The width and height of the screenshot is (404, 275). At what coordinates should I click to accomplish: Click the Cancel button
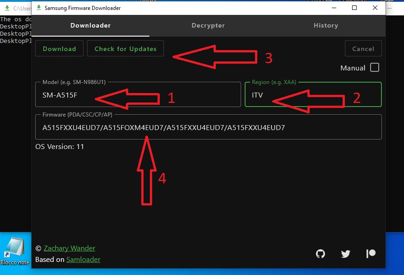pyautogui.click(x=363, y=48)
